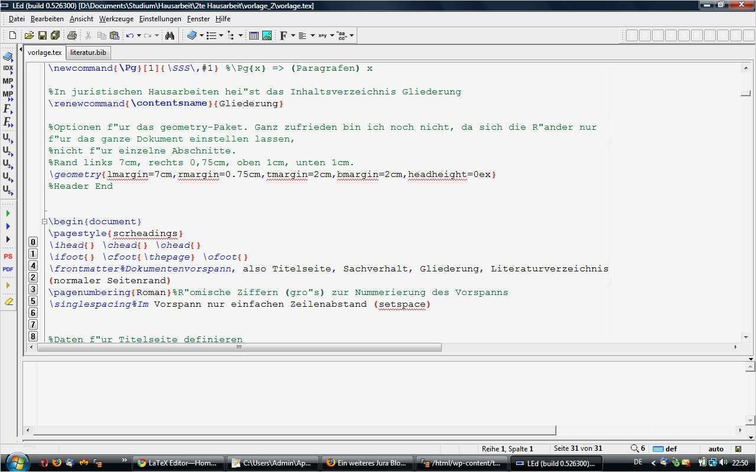Toggle bookmark number 0 in gutter
756x472 pixels.
coord(33,242)
